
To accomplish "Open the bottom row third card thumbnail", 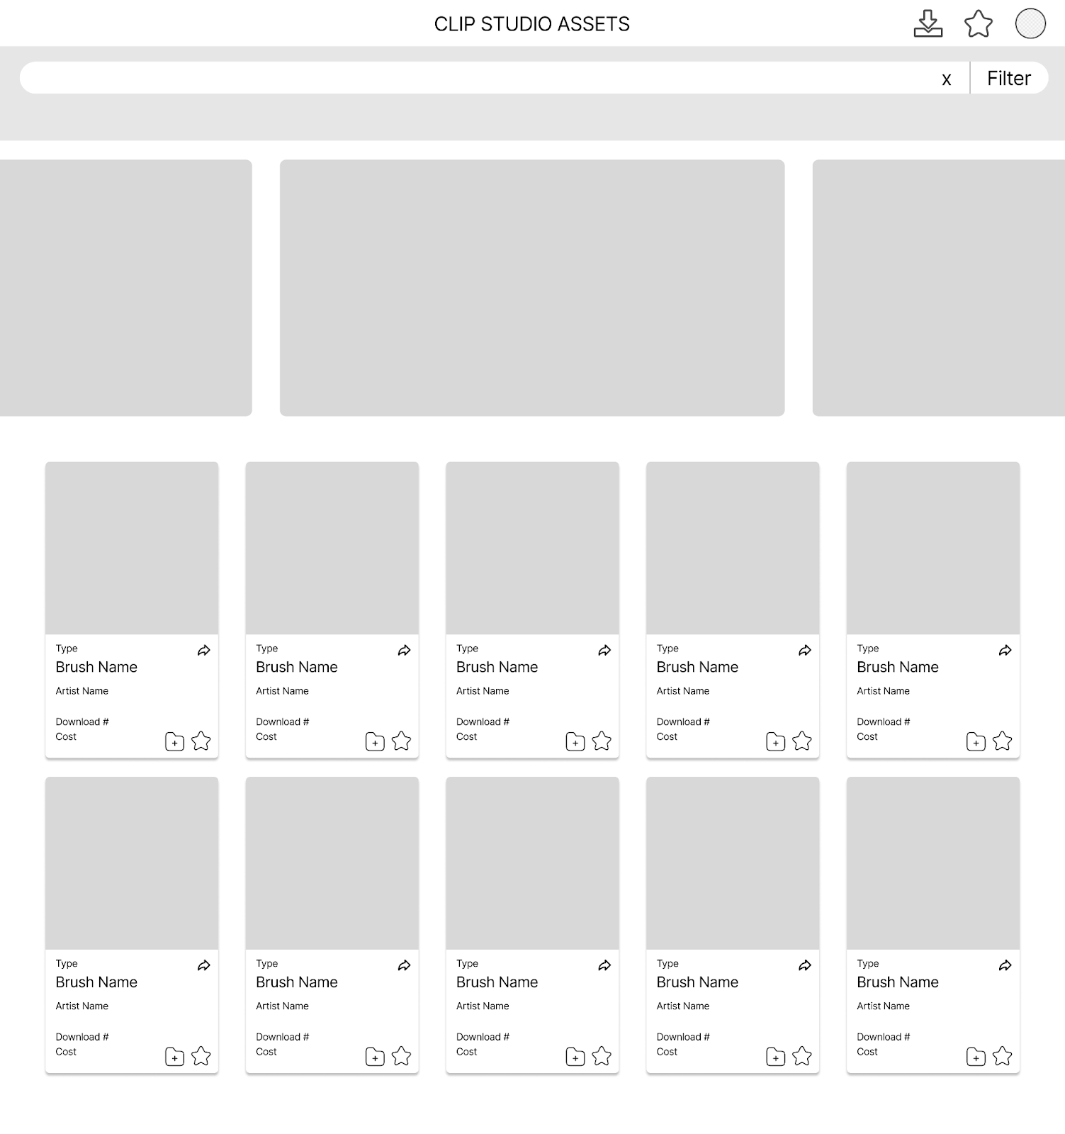I will [x=532, y=863].
